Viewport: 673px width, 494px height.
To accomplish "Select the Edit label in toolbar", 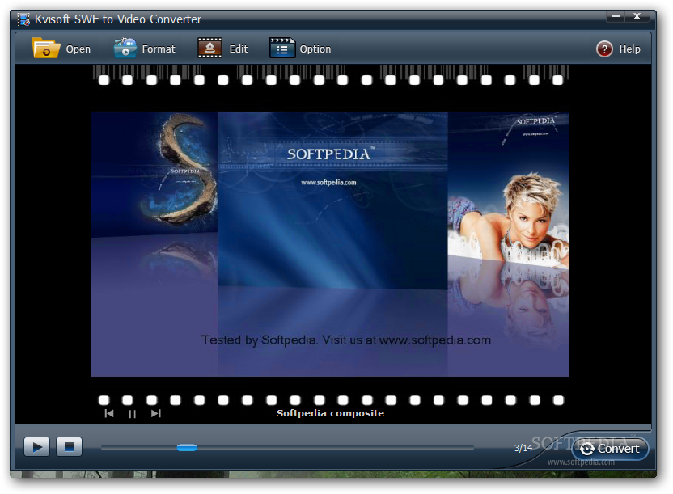I will click(238, 49).
